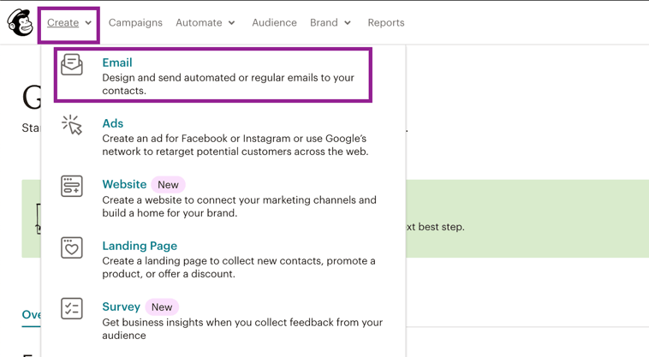
Task: Expand the Brand dropdown arrow
Action: (348, 23)
